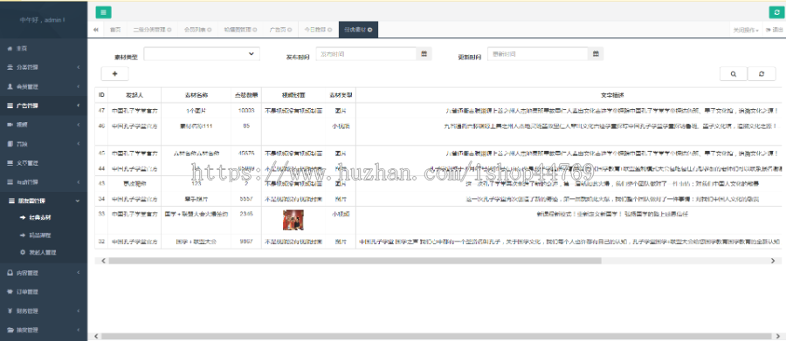786x341 pixels.
Task: Click the video camera icon in the sidebar
Action: [10, 125]
